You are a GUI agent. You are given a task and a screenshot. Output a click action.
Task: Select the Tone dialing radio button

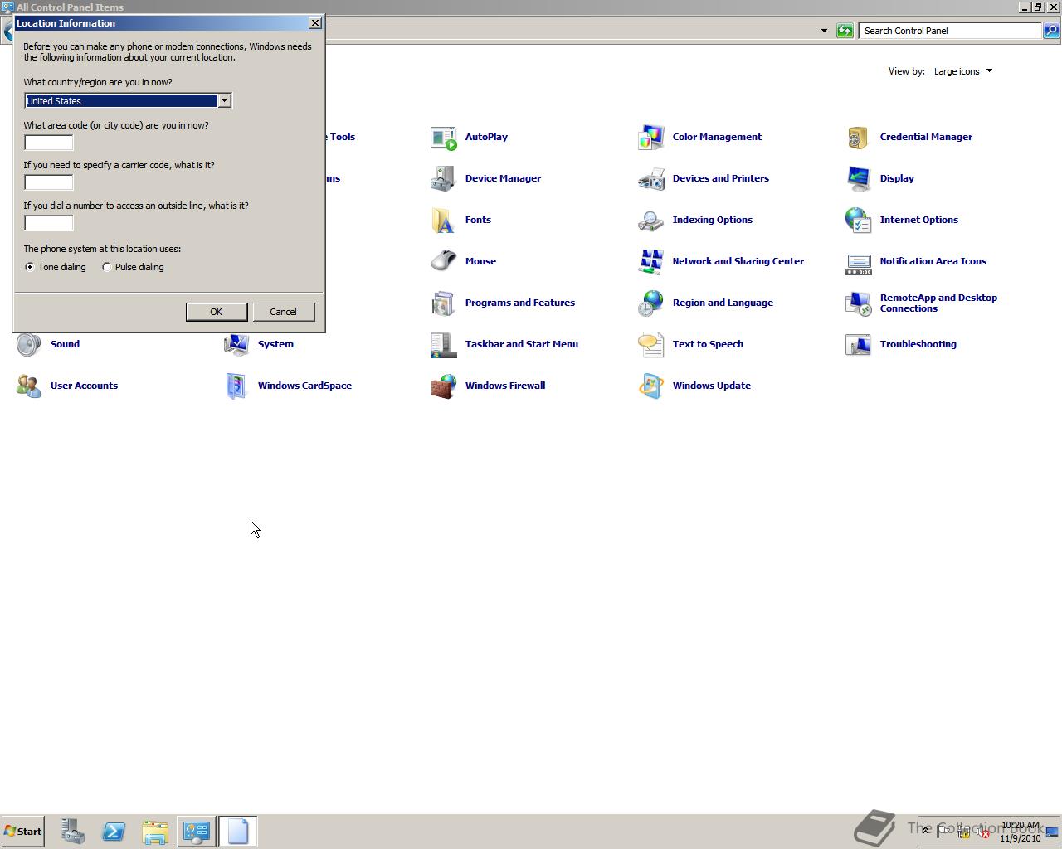[x=30, y=267]
